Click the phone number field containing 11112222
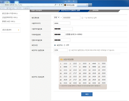The image size is (129, 101). click(x=71, y=17)
